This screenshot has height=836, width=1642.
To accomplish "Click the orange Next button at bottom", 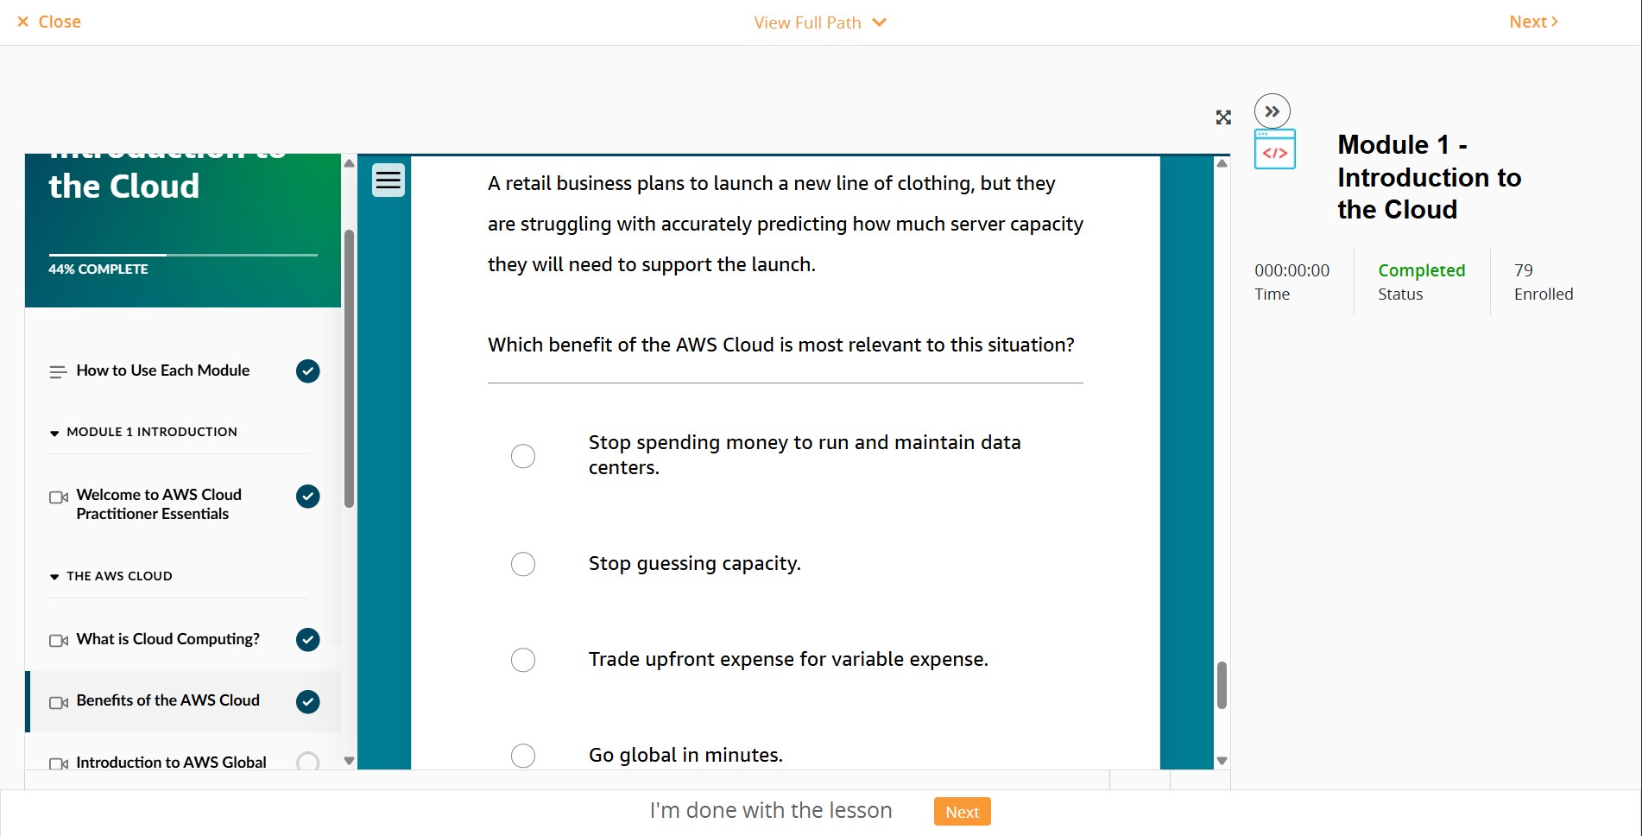I will click(x=962, y=812).
